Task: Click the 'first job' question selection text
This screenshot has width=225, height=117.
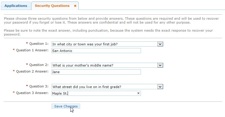Action: (85, 44)
